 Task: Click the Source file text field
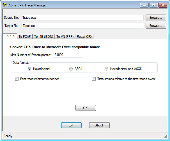click(x=82, y=18)
